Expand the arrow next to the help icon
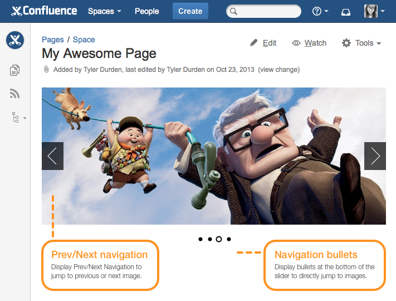Viewport: 396px width, 301px height. (x=326, y=11)
